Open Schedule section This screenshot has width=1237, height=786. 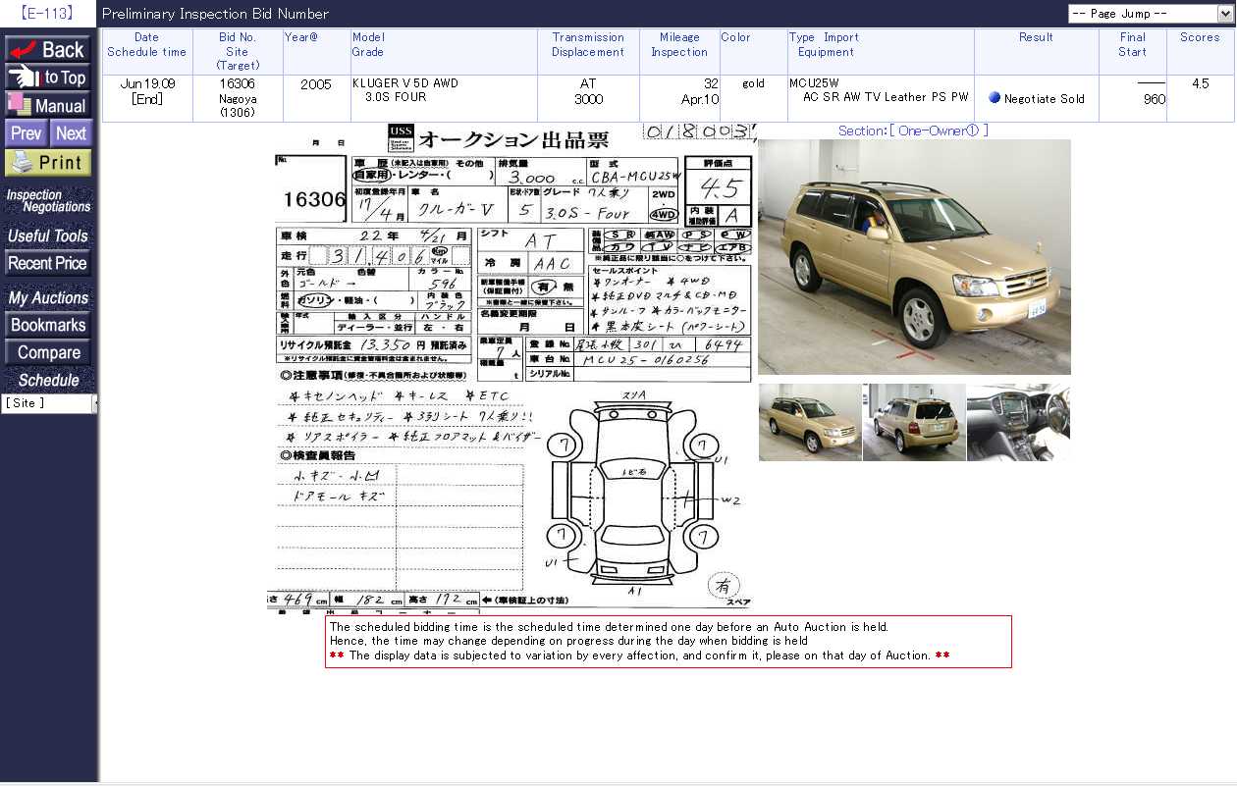[48, 381]
